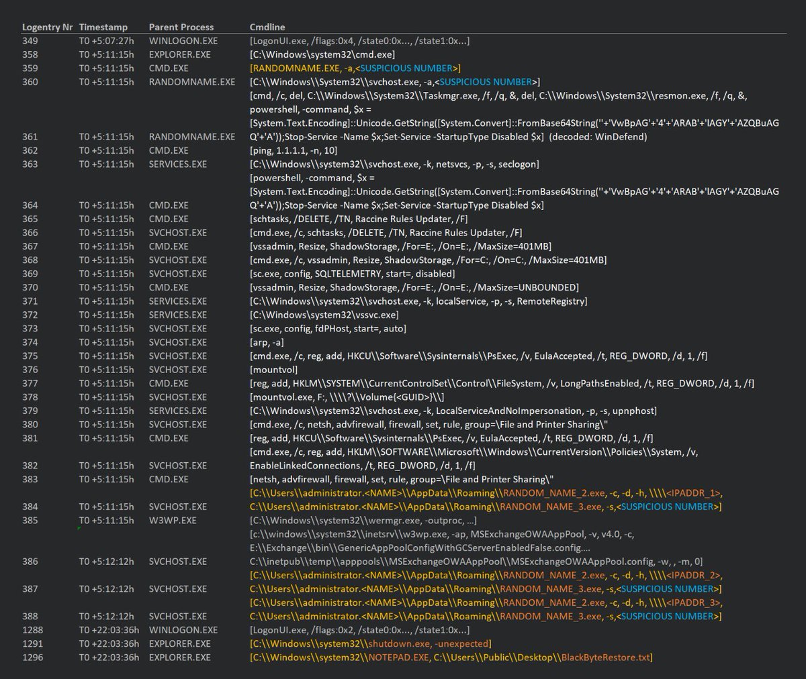Select the vssadmin MaxSize=UNBOUNDED command
806x679 pixels.
[x=414, y=288]
